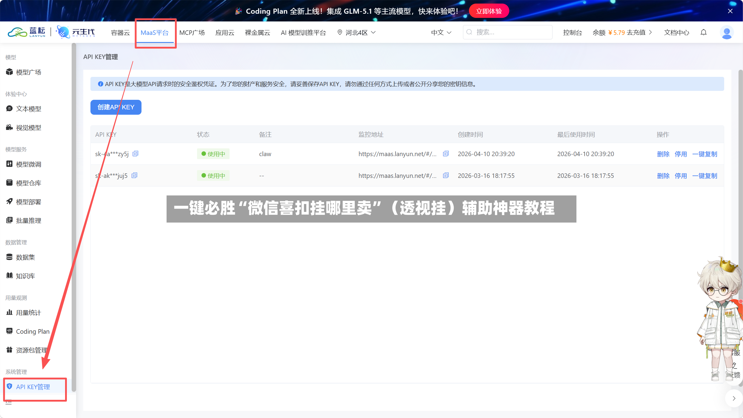Switch to the AI 模型训推平台 tab
The width and height of the screenshot is (743, 418).
tap(303, 32)
